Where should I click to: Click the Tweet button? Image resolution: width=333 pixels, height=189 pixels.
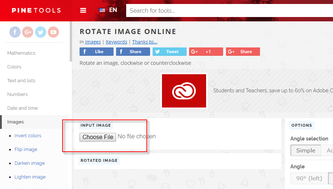pyautogui.click(x=170, y=52)
